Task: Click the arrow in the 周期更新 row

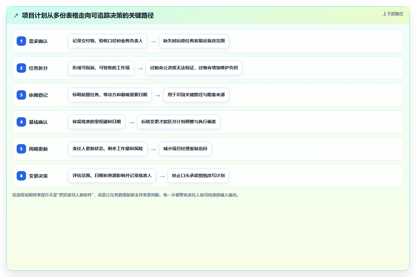Action: pos(153,149)
